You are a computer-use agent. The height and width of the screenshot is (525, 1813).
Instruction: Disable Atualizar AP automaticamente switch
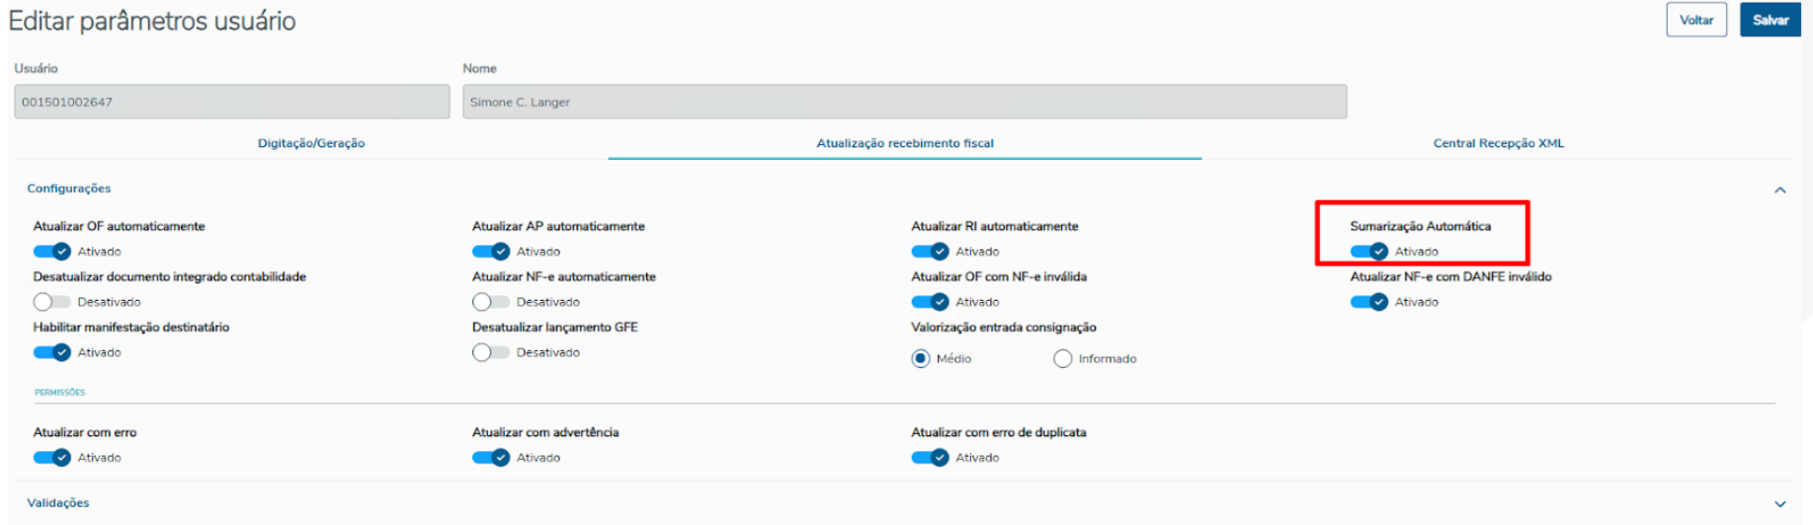[x=491, y=252]
